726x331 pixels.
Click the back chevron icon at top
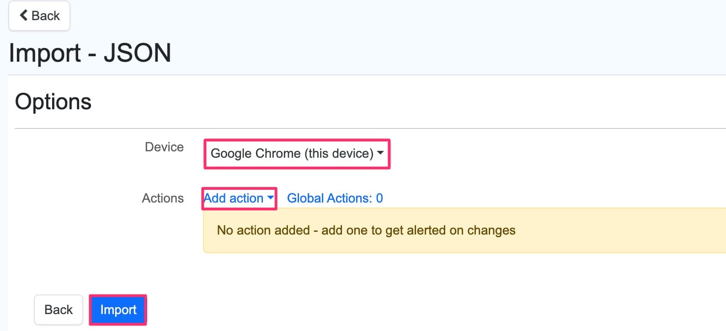click(23, 15)
